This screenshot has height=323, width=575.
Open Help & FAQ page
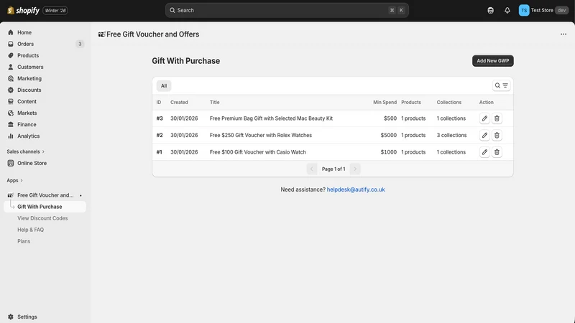30,230
